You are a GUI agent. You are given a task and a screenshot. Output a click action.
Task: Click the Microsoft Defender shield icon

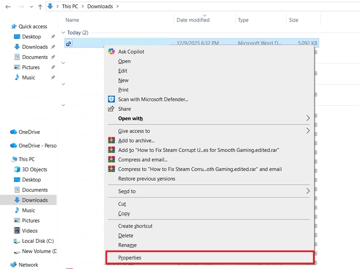click(x=111, y=99)
